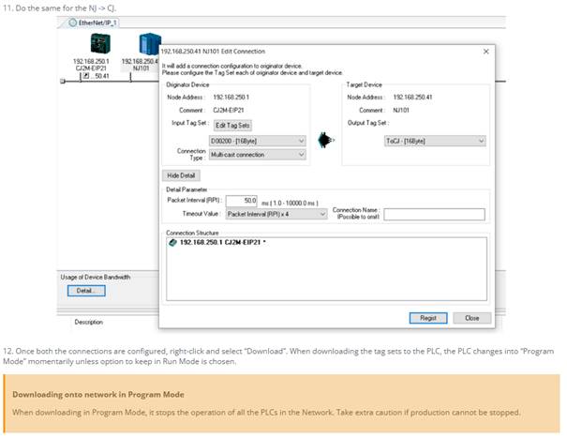Click the EtherNet/IP_1 tab
This screenshot has width=567, height=438.
tap(94, 23)
